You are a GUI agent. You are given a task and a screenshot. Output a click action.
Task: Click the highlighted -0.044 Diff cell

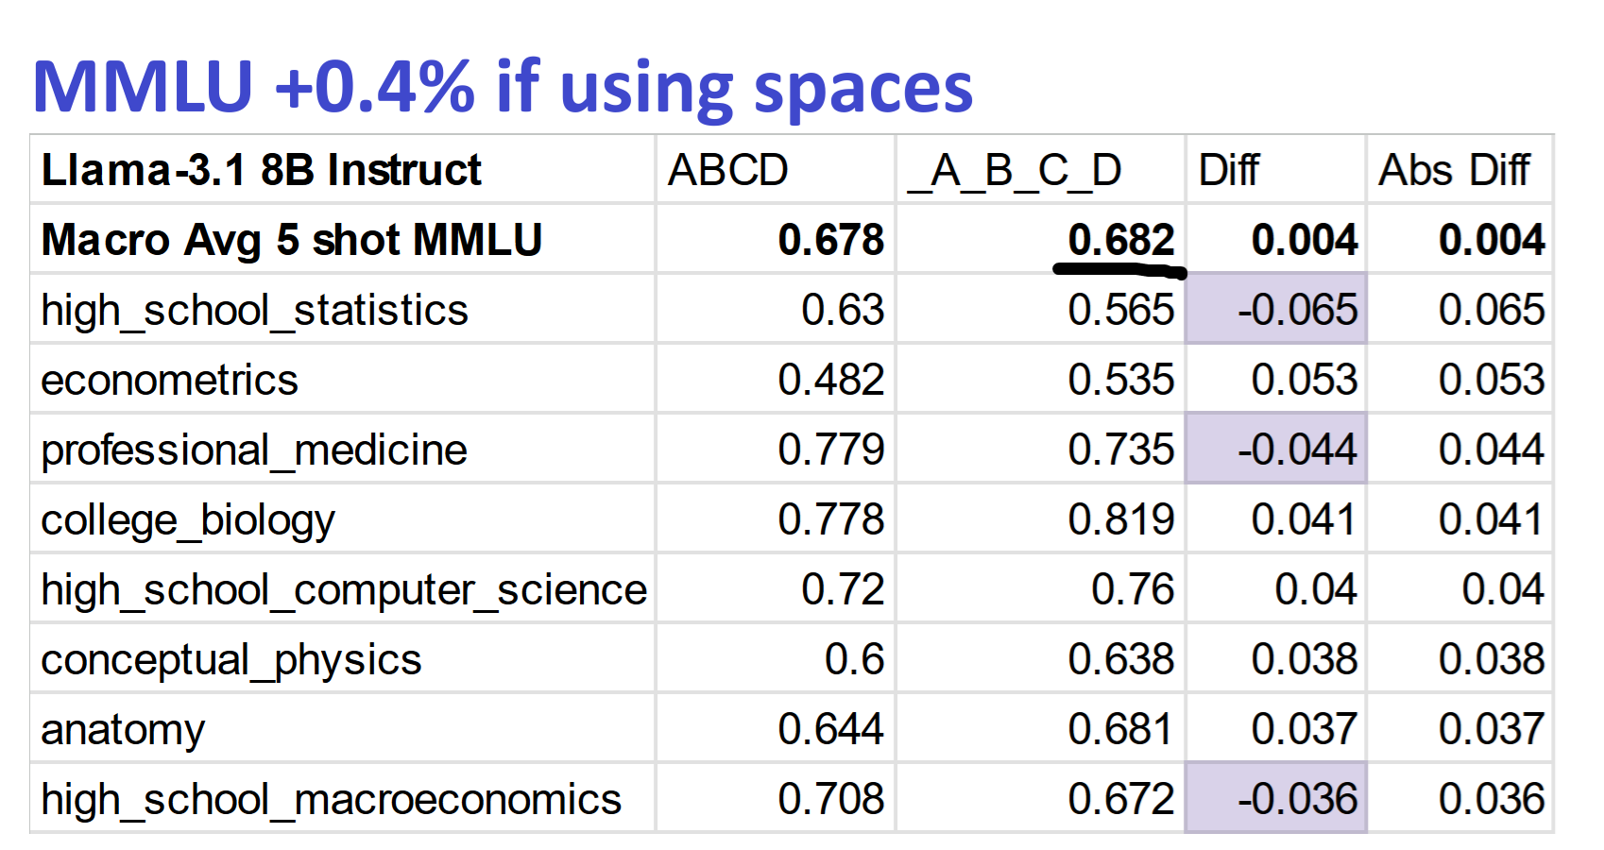[x=1297, y=450]
